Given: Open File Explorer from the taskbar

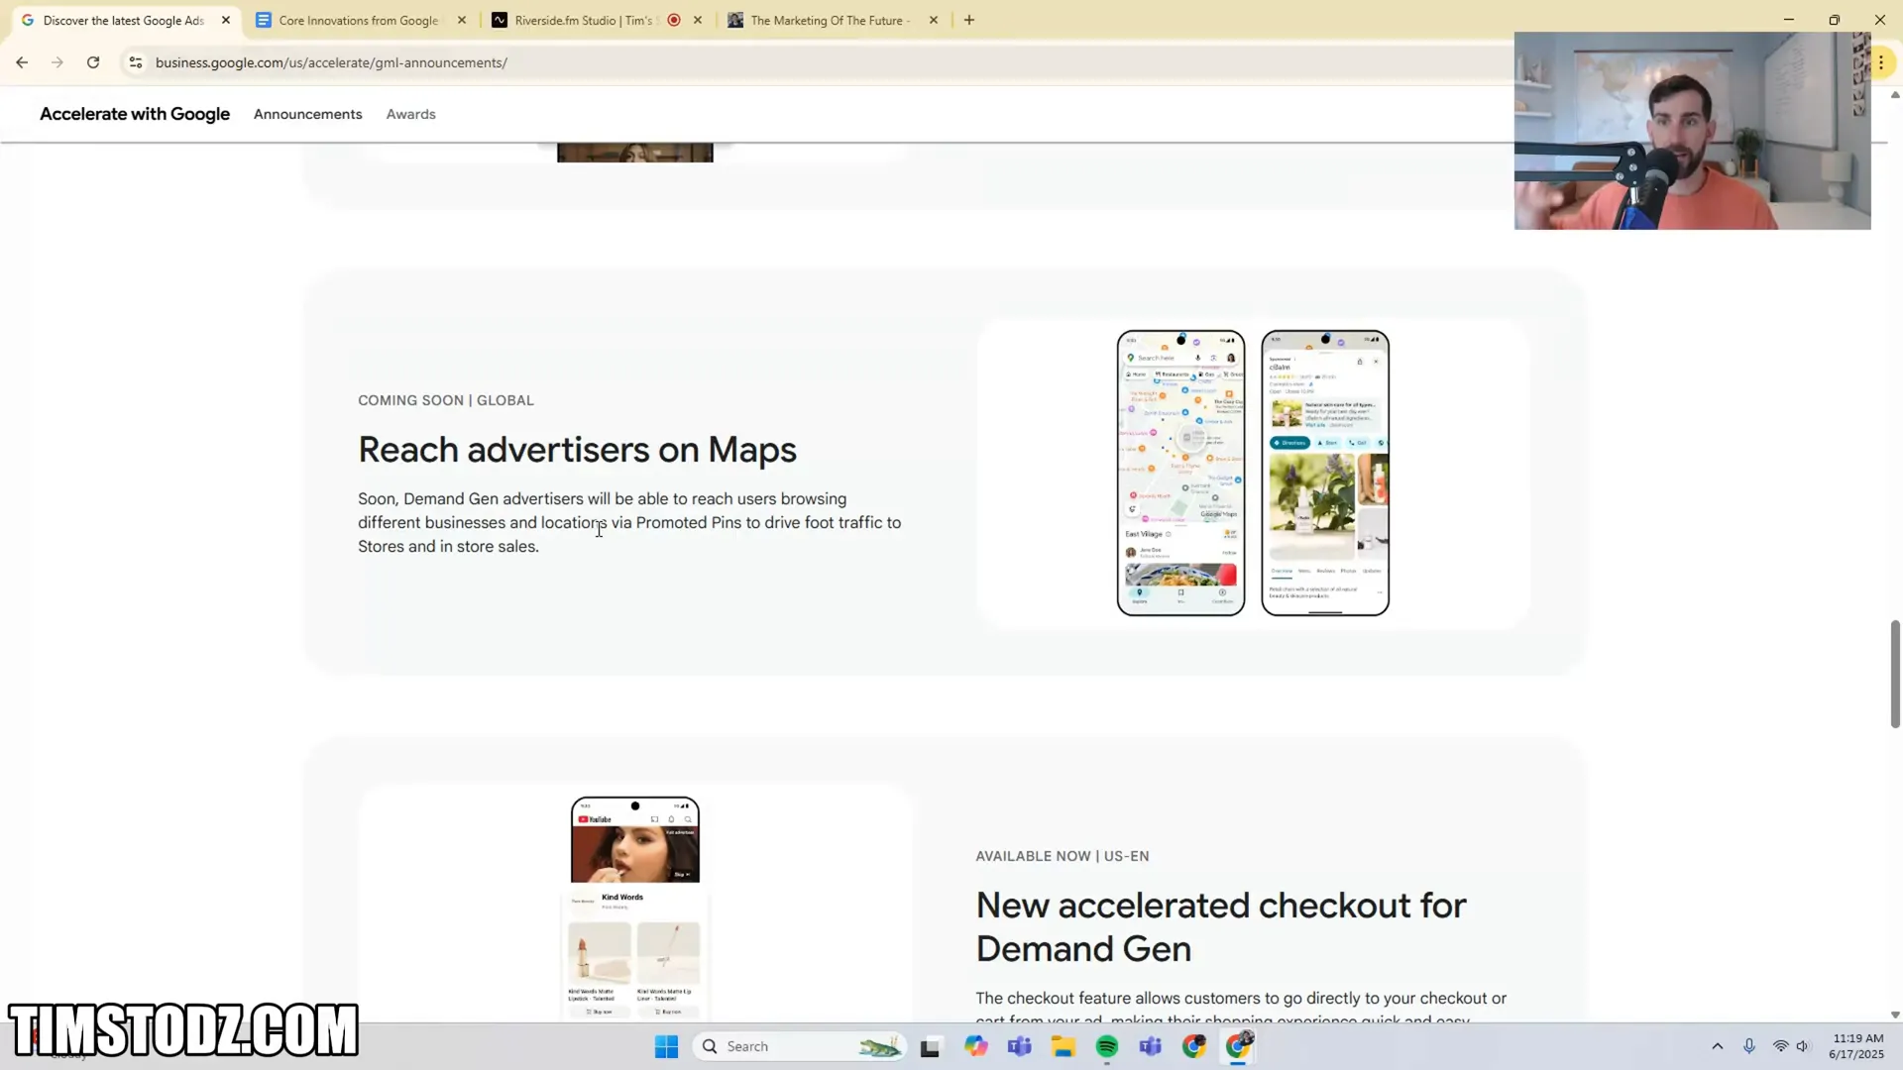Looking at the screenshot, I should 1063,1046.
